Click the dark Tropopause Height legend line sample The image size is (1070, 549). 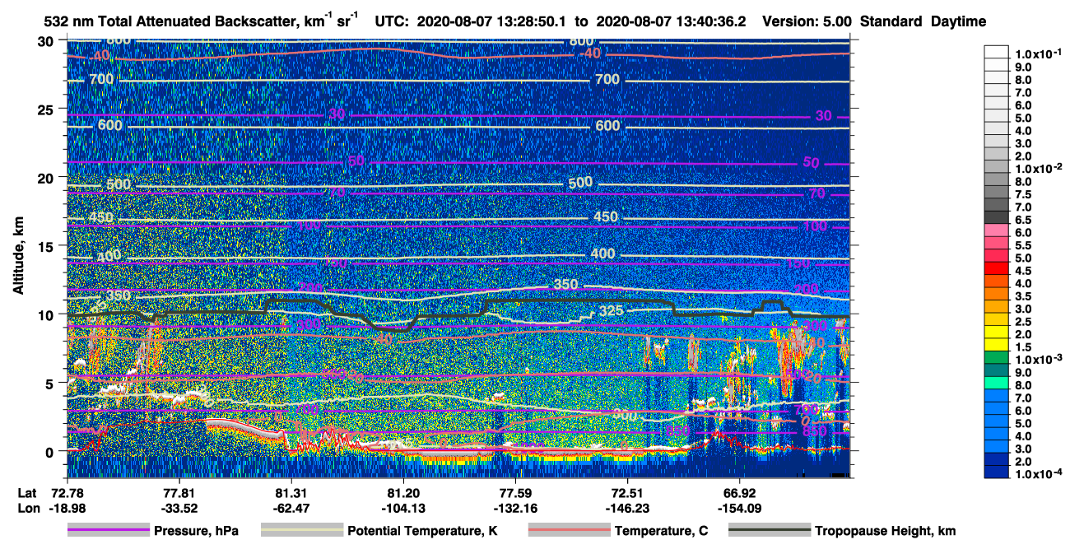pos(769,531)
